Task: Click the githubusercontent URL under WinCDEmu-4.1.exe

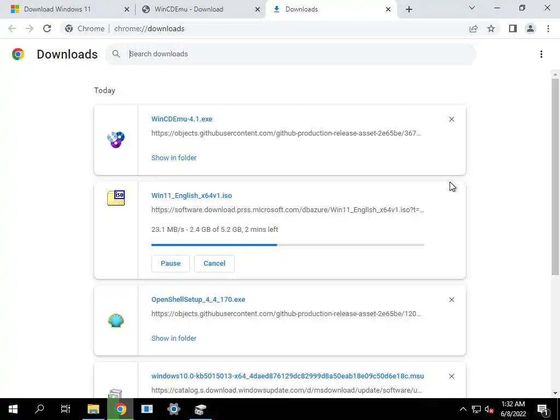Action: (286, 133)
